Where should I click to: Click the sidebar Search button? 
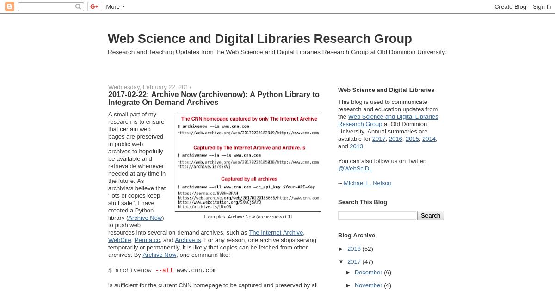431,215
